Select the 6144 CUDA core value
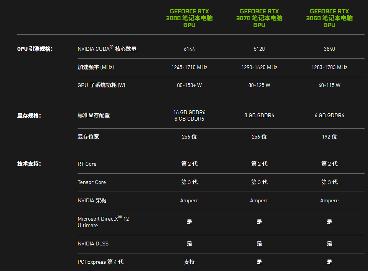Screen dimensions: 368x271 pos(189,49)
